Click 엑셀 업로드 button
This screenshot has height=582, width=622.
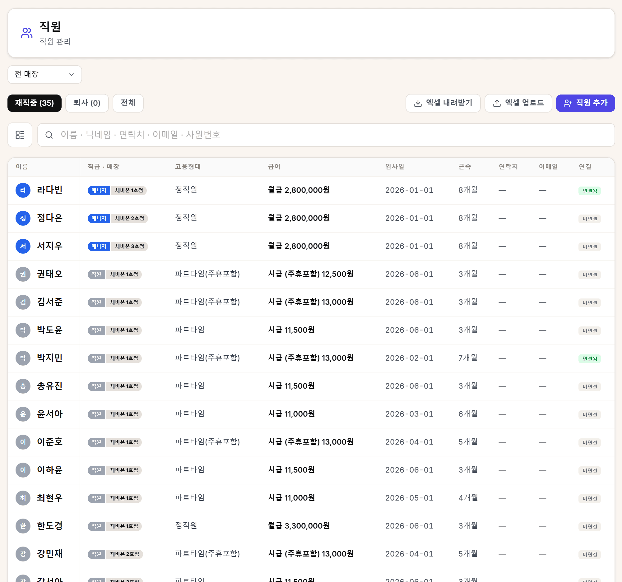coord(518,103)
